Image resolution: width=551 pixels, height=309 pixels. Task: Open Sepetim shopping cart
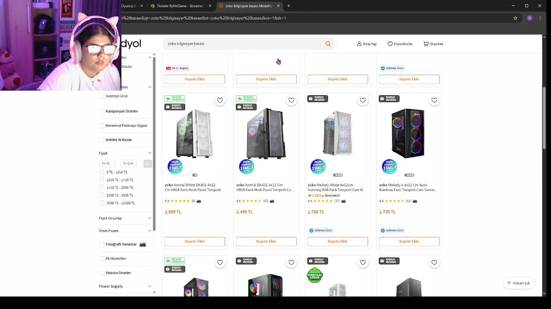point(433,44)
